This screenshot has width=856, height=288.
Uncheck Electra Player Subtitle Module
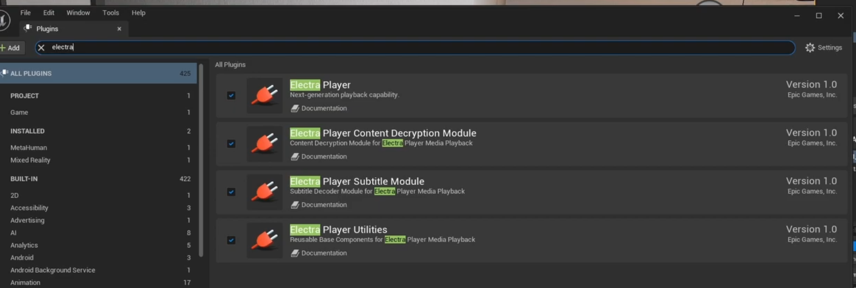231,192
